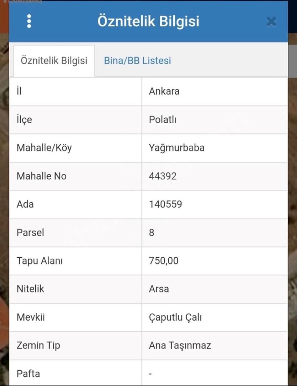Close the Öznitelik Bilgisi dialog

pos(271,22)
